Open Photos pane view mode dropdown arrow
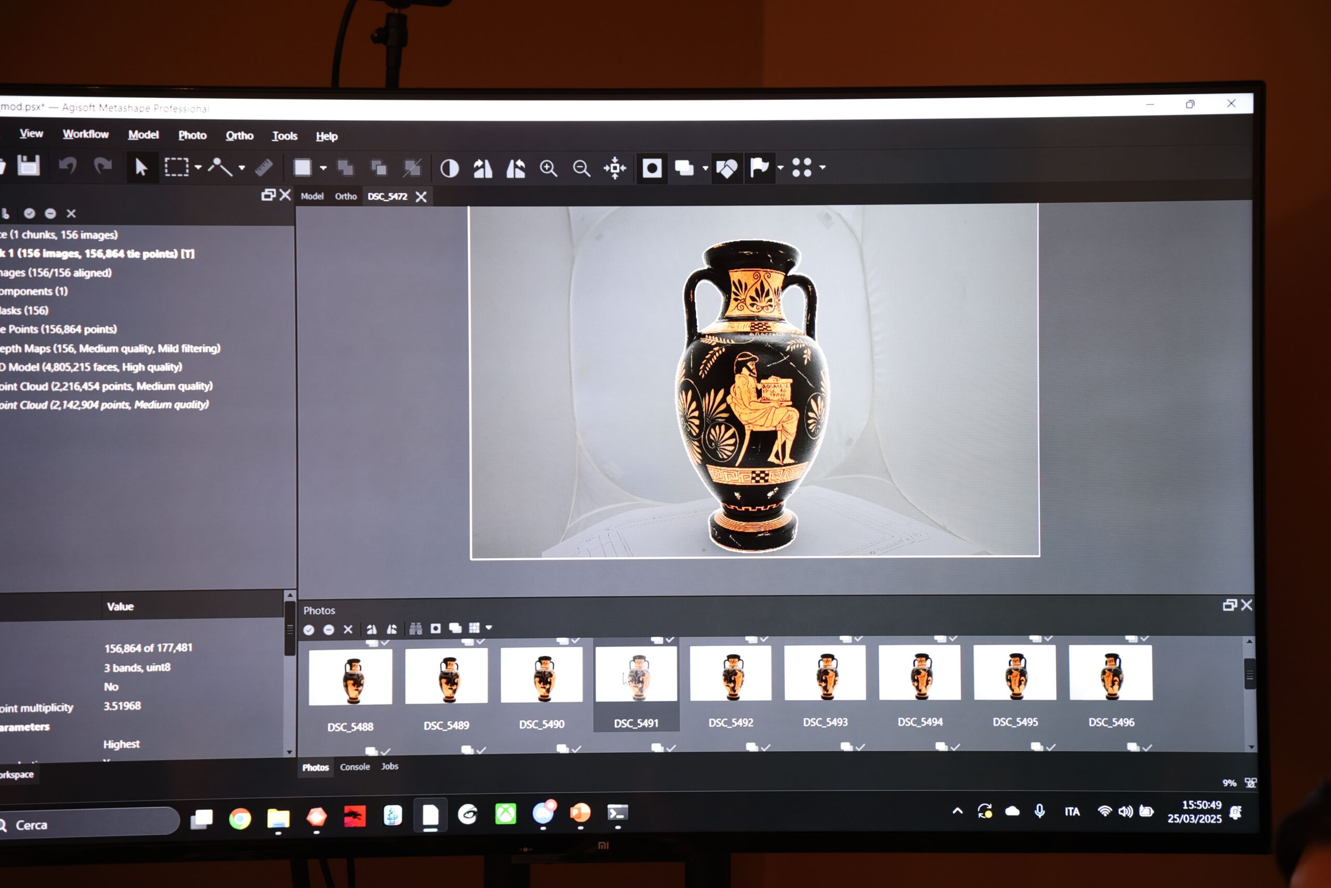The height and width of the screenshot is (888, 1331). click(489, 627)
